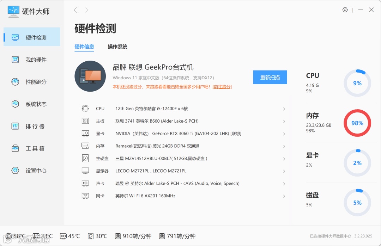Image resolution: width=381 pixels, height=246 pixels.
Task: Click the 磁盘 5% usage ring
Action: [357, 203]
